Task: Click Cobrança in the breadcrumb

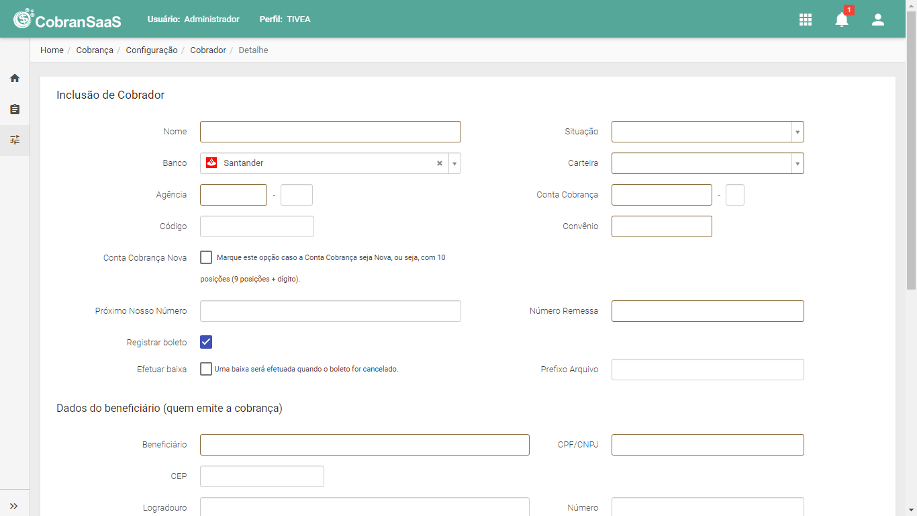Action: [95, 50]
